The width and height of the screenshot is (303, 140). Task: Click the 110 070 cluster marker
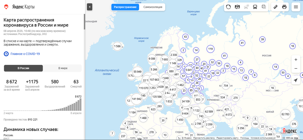click(x=144, y=88)
